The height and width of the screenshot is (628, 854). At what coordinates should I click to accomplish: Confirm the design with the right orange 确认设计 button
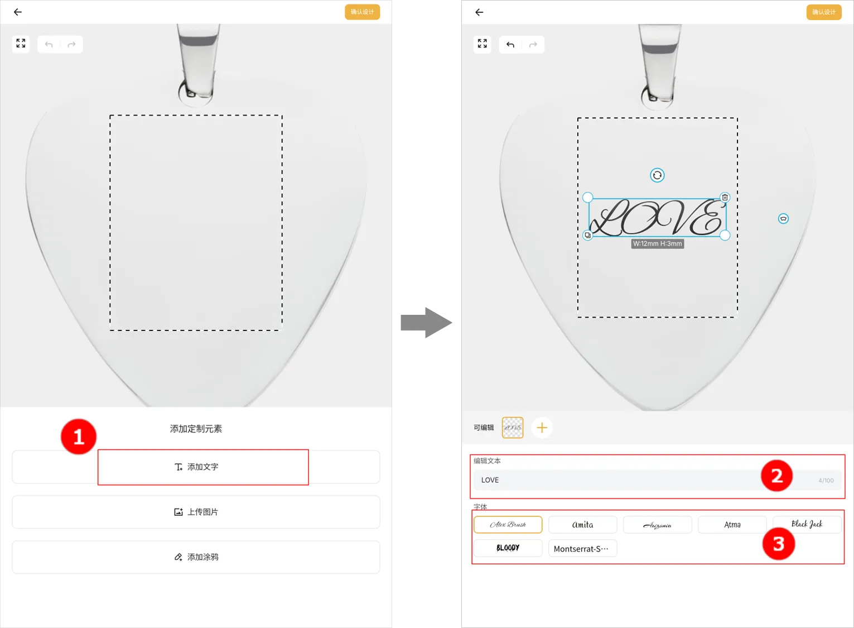coord(823,12)
